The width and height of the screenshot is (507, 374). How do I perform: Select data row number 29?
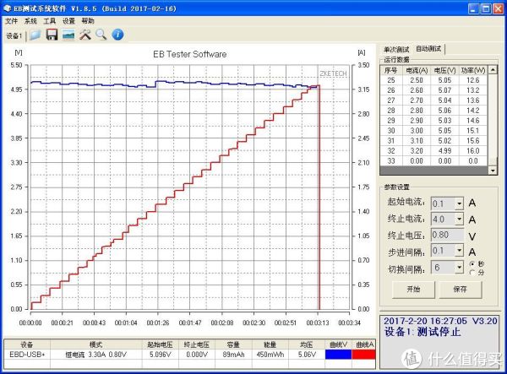click(x=434, y=121)
